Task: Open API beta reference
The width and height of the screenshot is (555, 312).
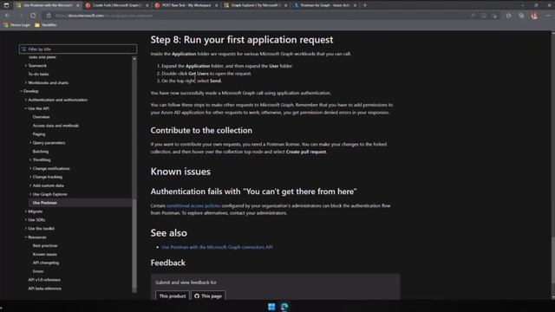Action: [44, 289]
